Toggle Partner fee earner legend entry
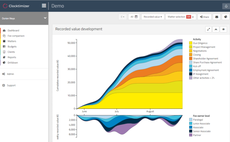 (195, 135)
